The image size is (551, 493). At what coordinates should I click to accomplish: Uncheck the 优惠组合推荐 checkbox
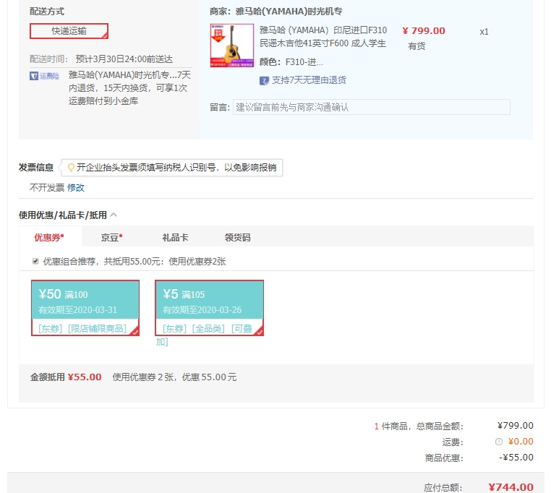35,261
